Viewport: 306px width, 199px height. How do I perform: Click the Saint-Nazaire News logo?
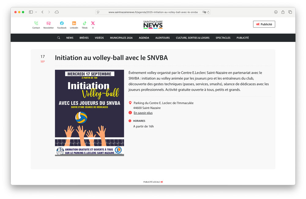[153, 24]
